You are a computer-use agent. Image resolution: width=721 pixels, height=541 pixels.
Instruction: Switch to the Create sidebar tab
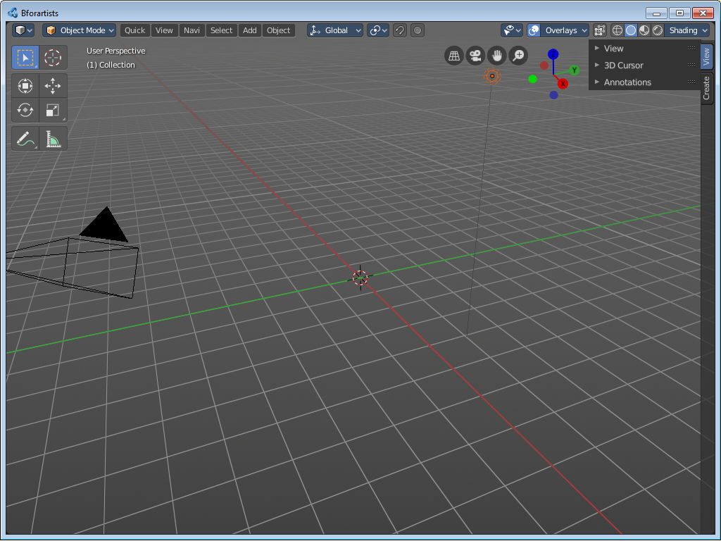point(707,88)
